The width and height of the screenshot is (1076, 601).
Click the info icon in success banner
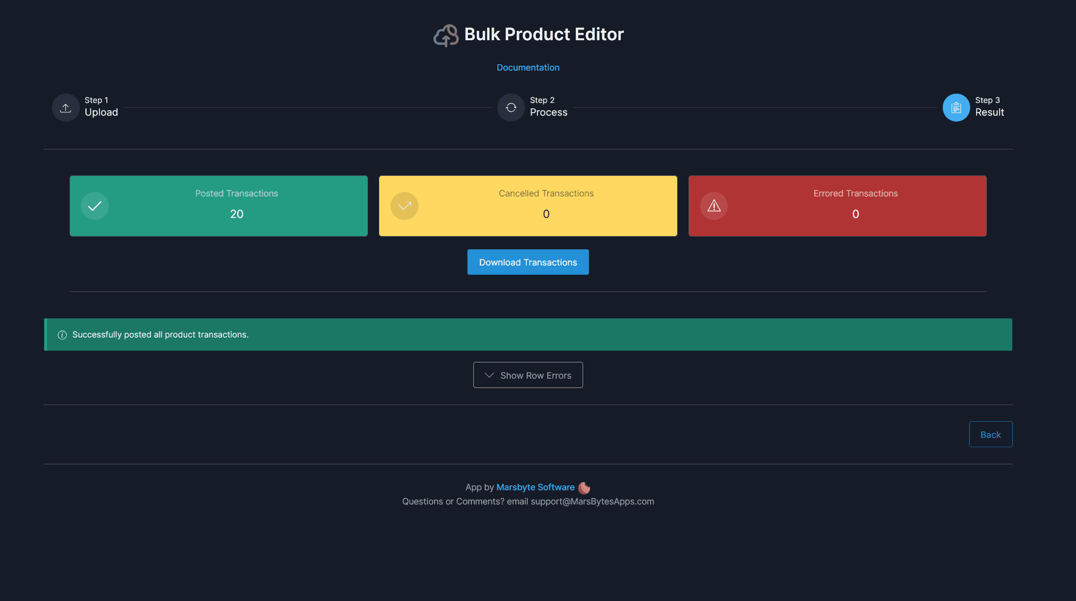pos(62,335)
